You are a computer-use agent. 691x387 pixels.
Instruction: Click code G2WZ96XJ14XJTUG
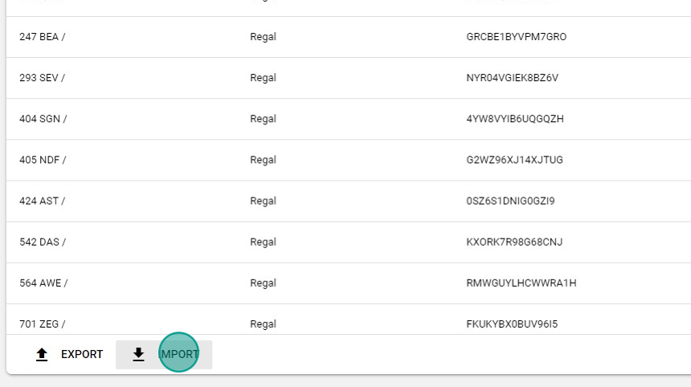coord(515,160)
